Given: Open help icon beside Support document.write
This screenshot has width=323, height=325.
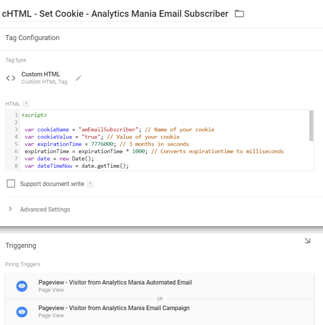Looking at the screenshot, I should (x=90, y=184).
